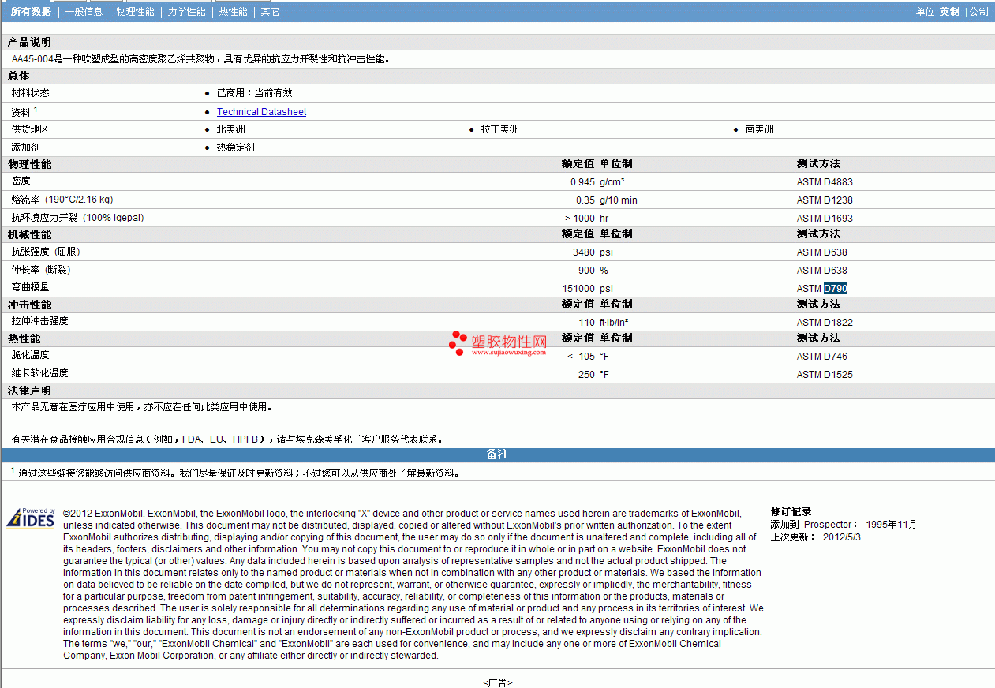
Task: Click the IDES Powered by logo
Action: pos(31,518)
